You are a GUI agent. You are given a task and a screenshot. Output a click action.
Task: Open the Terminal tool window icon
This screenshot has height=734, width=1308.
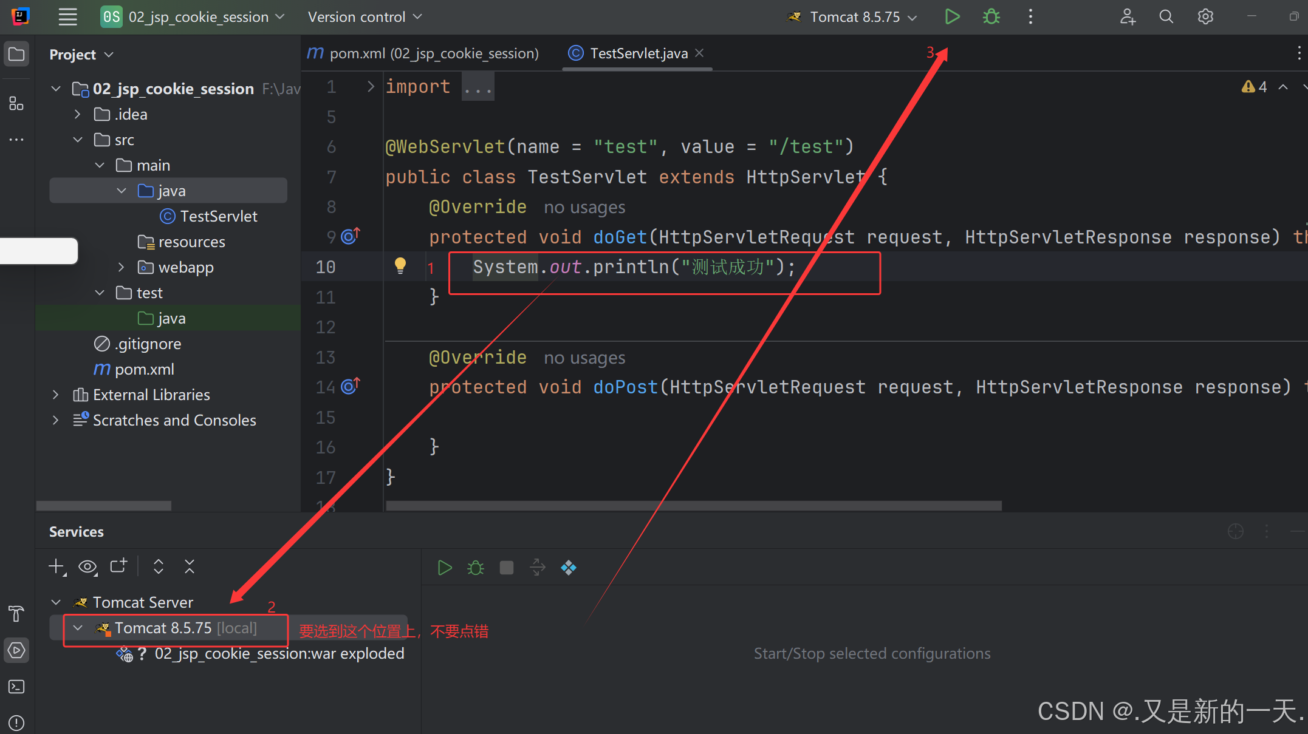(x=16, y=687)
